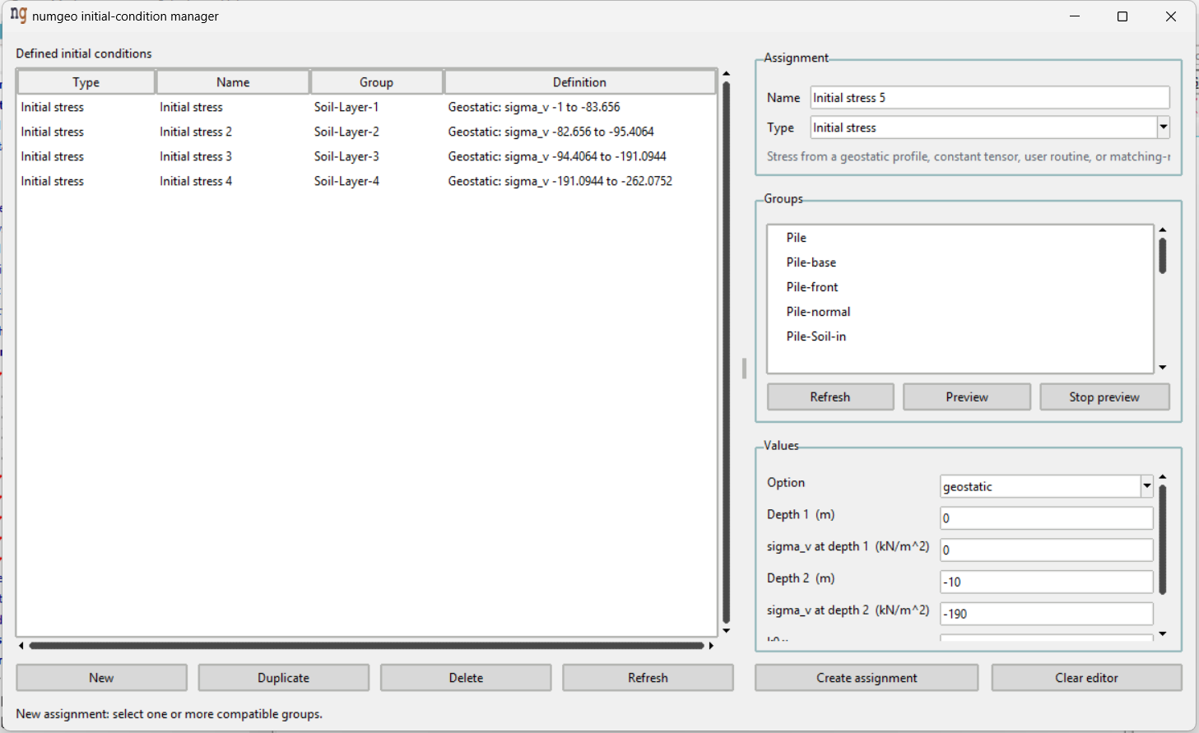The height and width of the screenshot is (733, 1199).
Task: Select Pile-normal in the Groups list
Action: (x=960, y=312)
